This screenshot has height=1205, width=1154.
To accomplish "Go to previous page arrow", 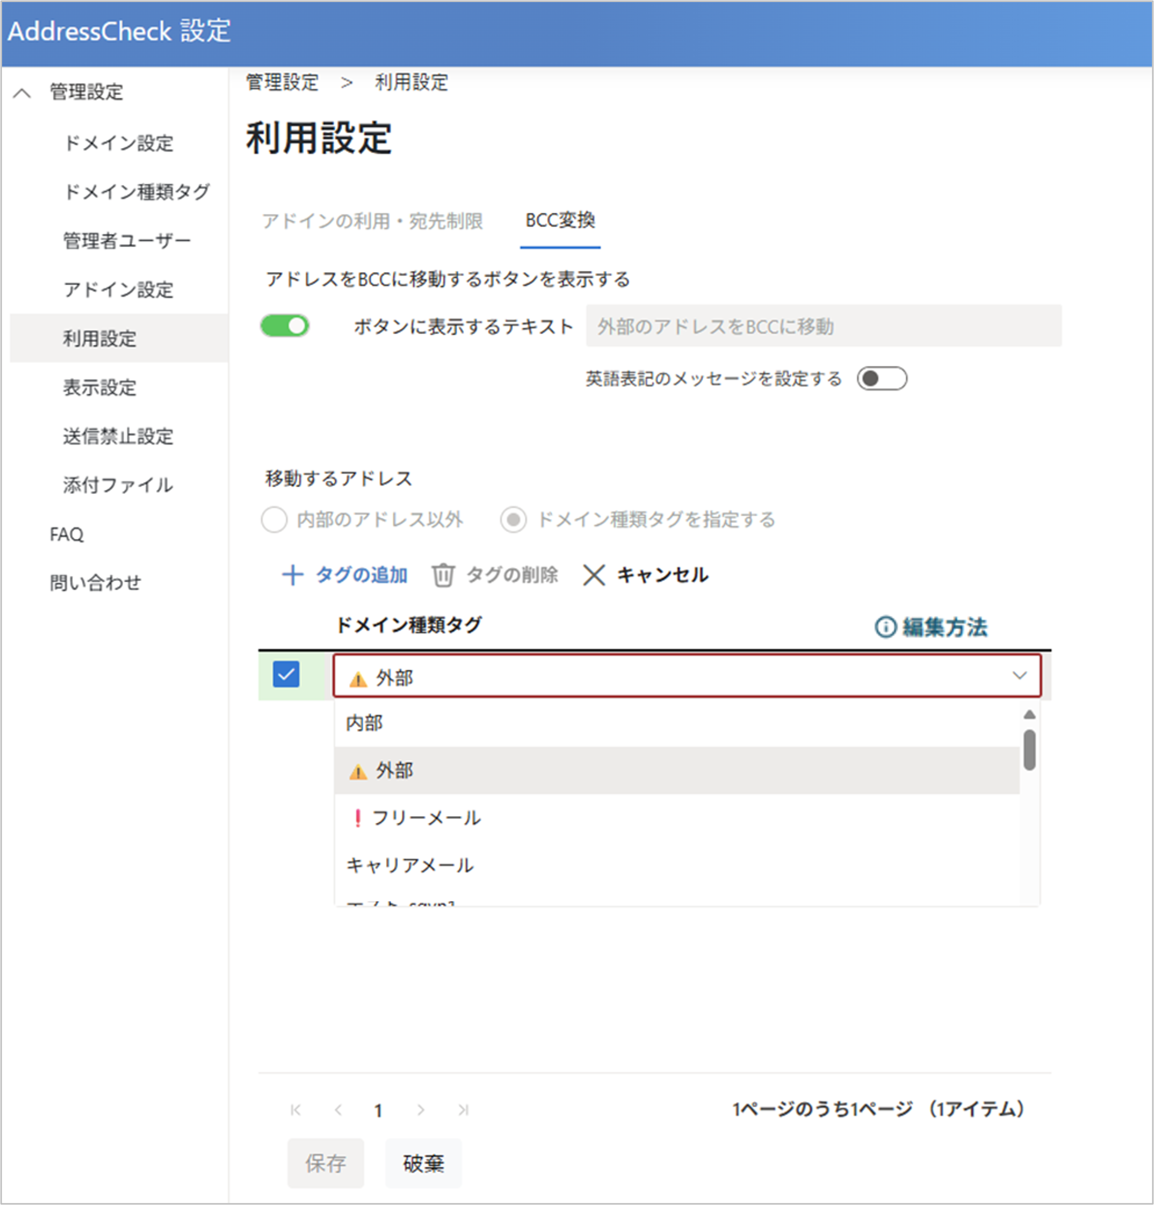I will click(x=338, y=1110).
